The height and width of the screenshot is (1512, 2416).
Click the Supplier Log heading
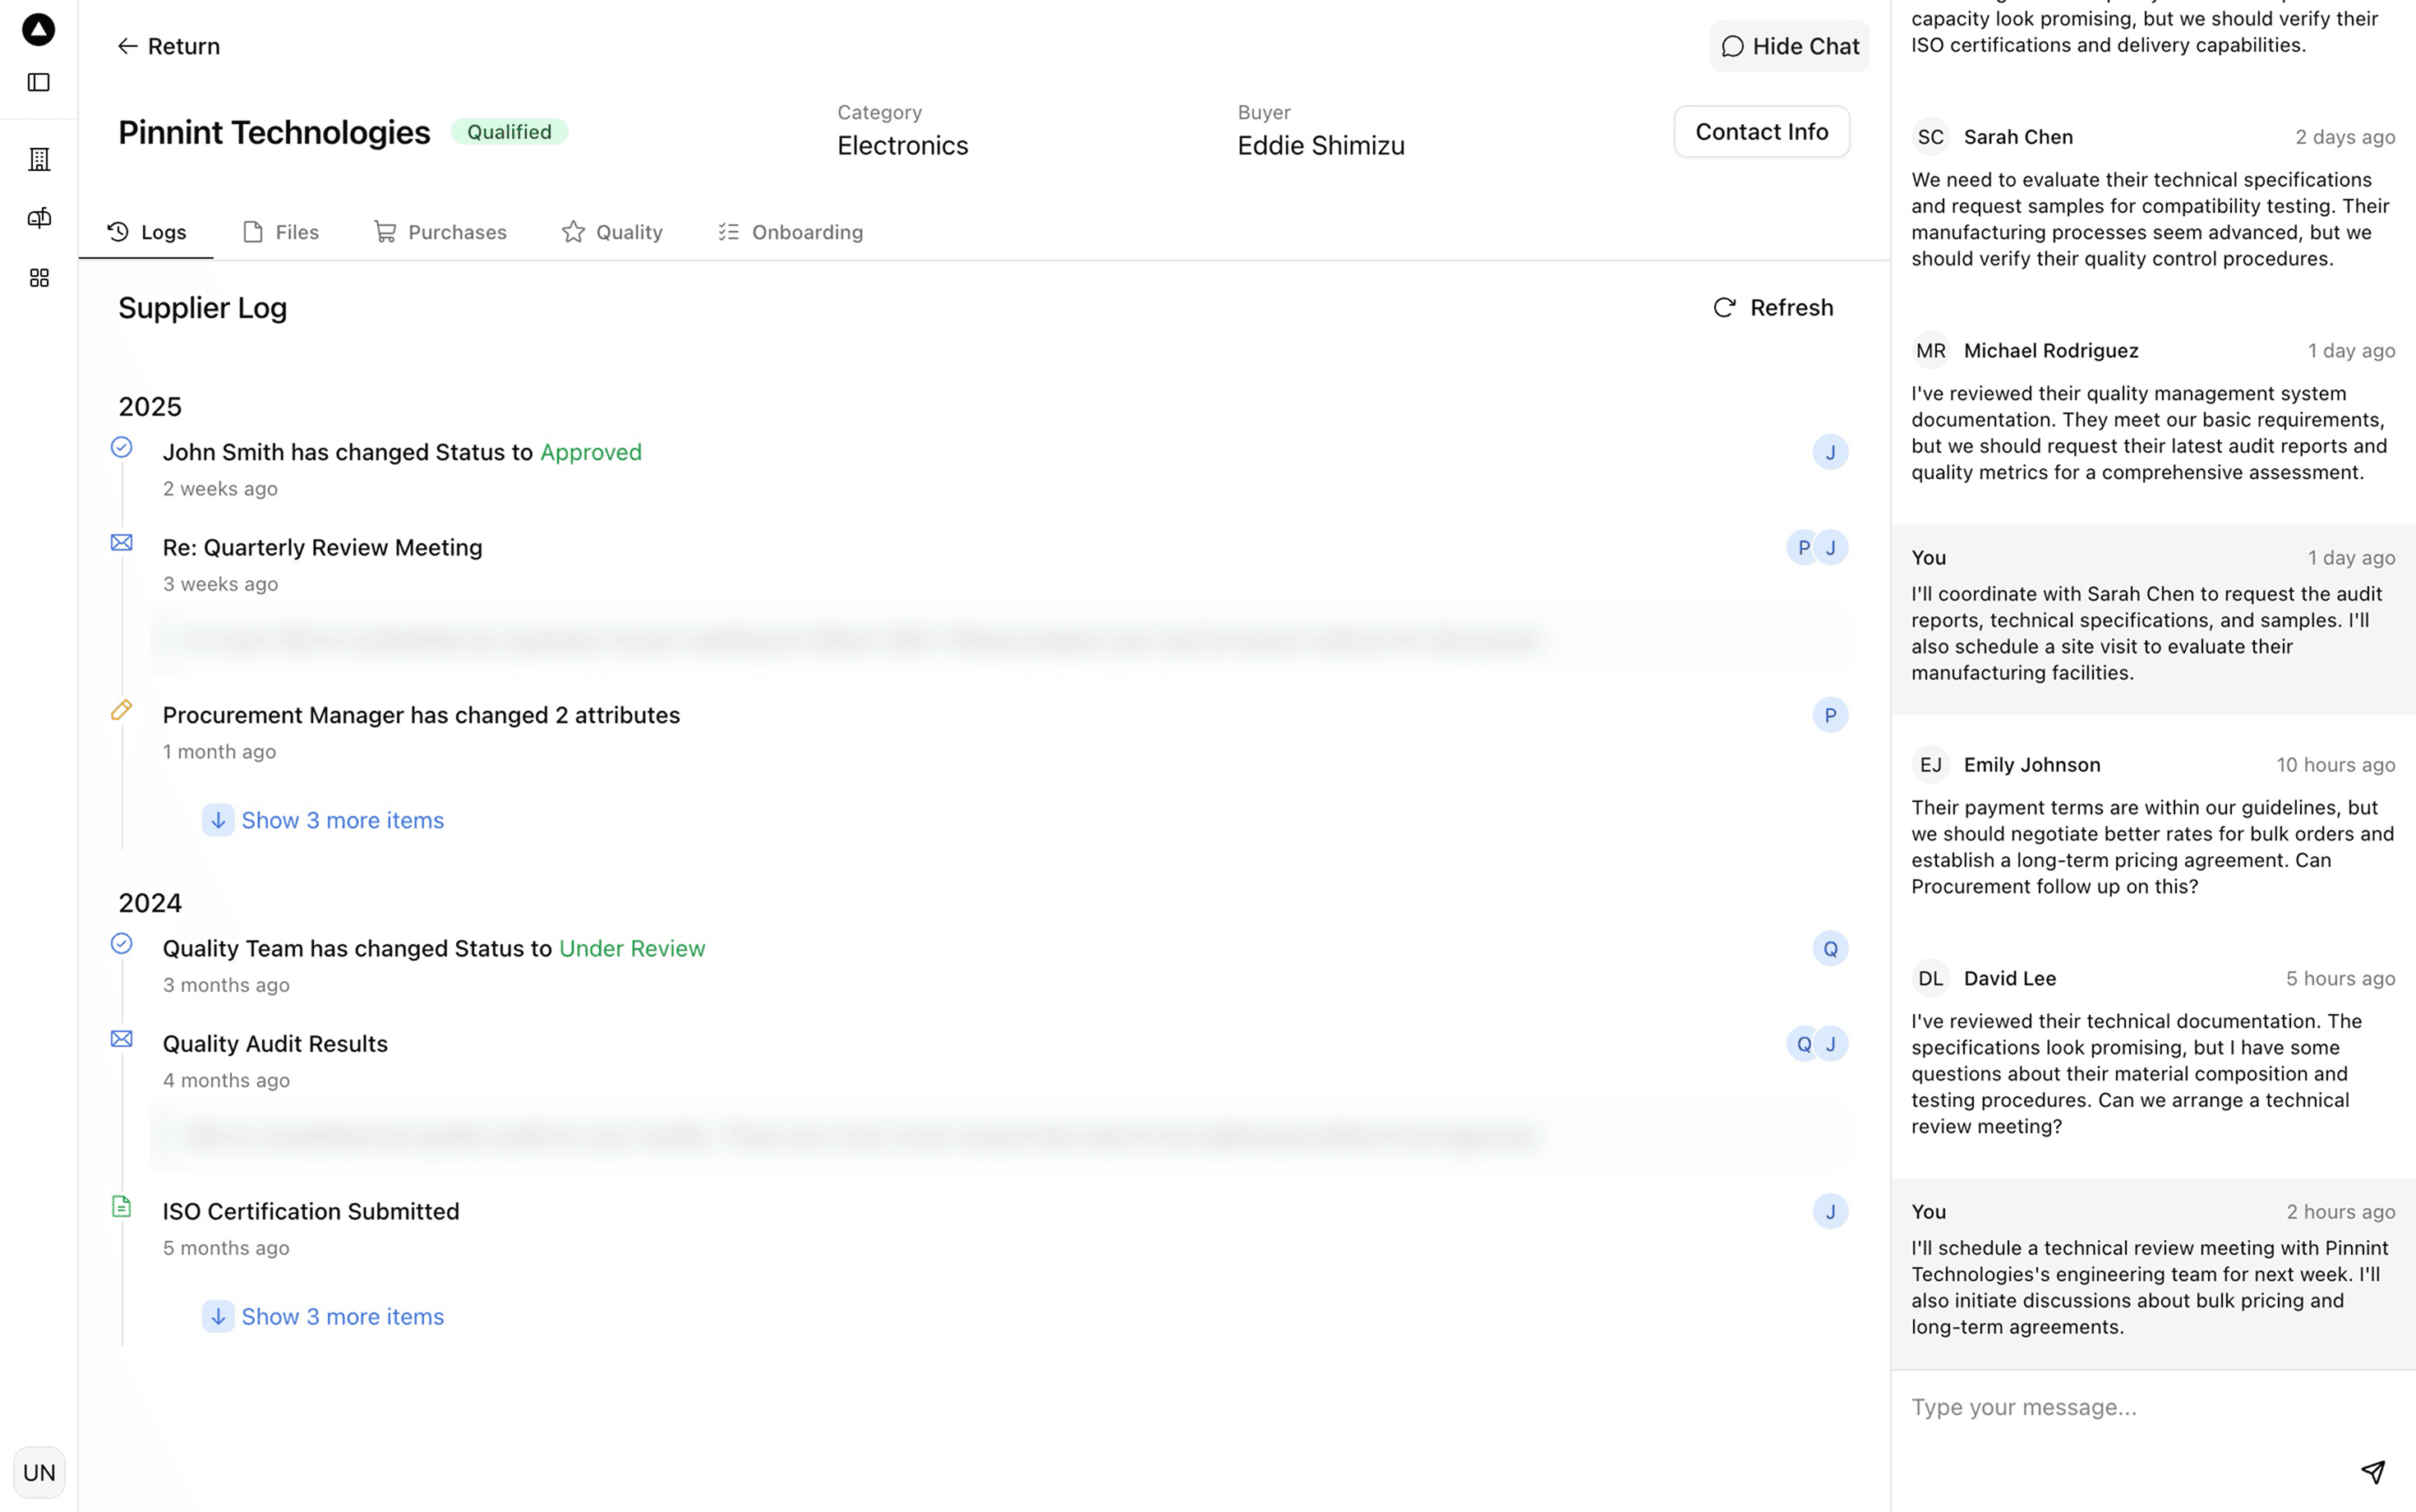tap(202, 308)
